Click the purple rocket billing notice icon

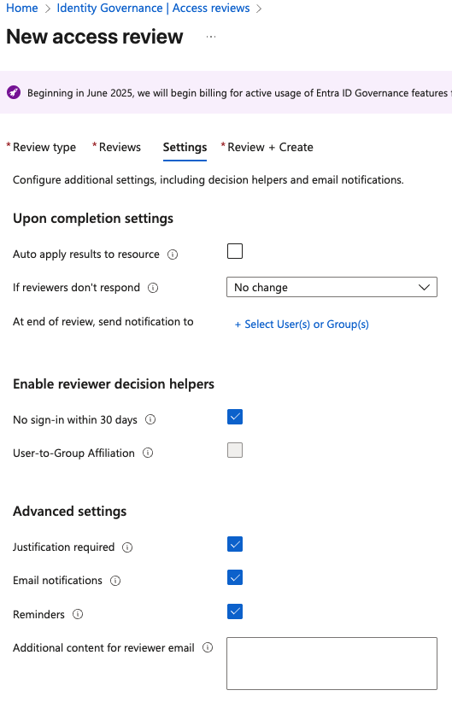click(14, 93)
